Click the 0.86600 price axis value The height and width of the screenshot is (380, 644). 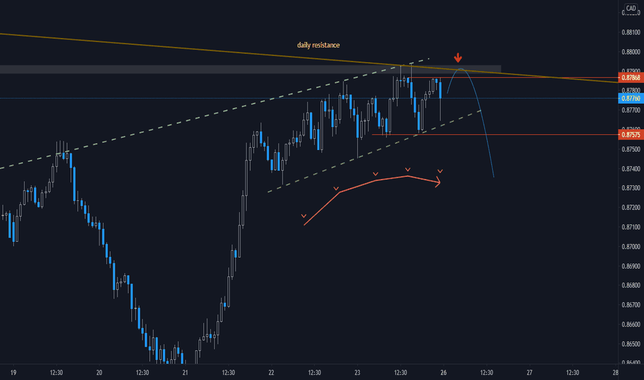tap(630, 324)
